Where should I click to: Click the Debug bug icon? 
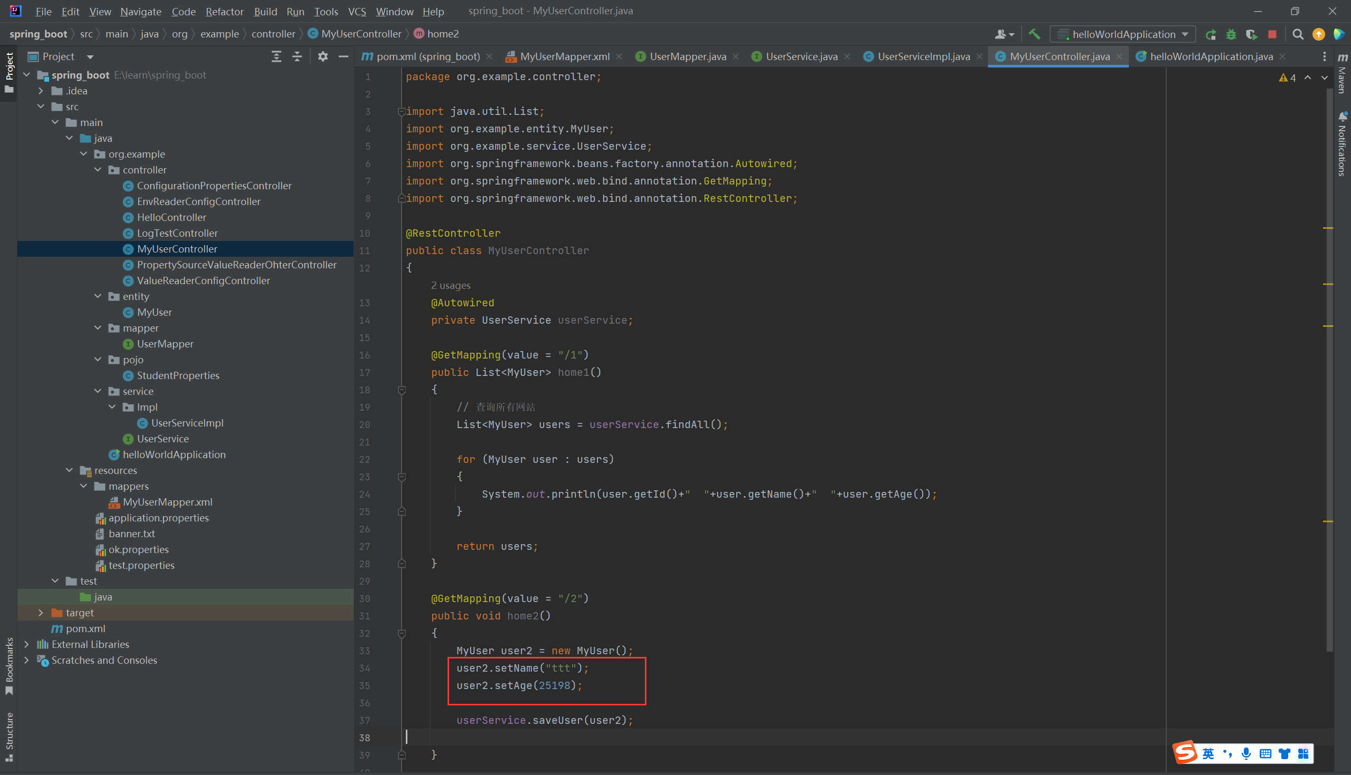(x=1231, y=34)
